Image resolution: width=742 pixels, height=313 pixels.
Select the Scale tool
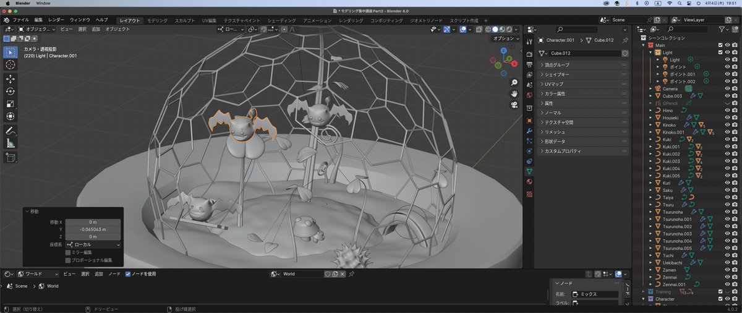(11, 104)
